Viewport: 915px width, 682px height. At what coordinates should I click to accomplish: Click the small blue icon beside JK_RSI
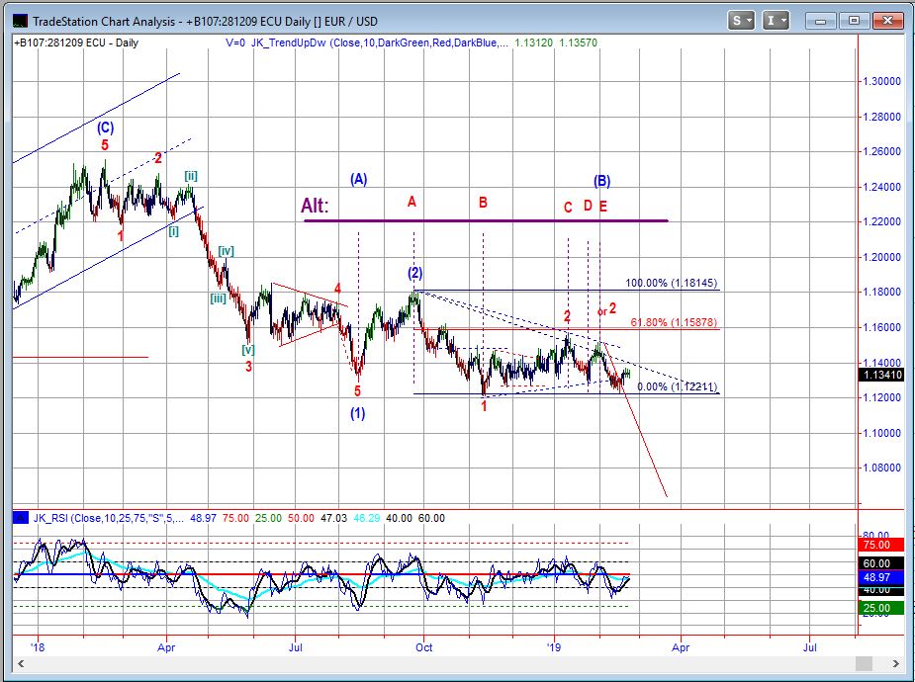[x=21, y=518]
